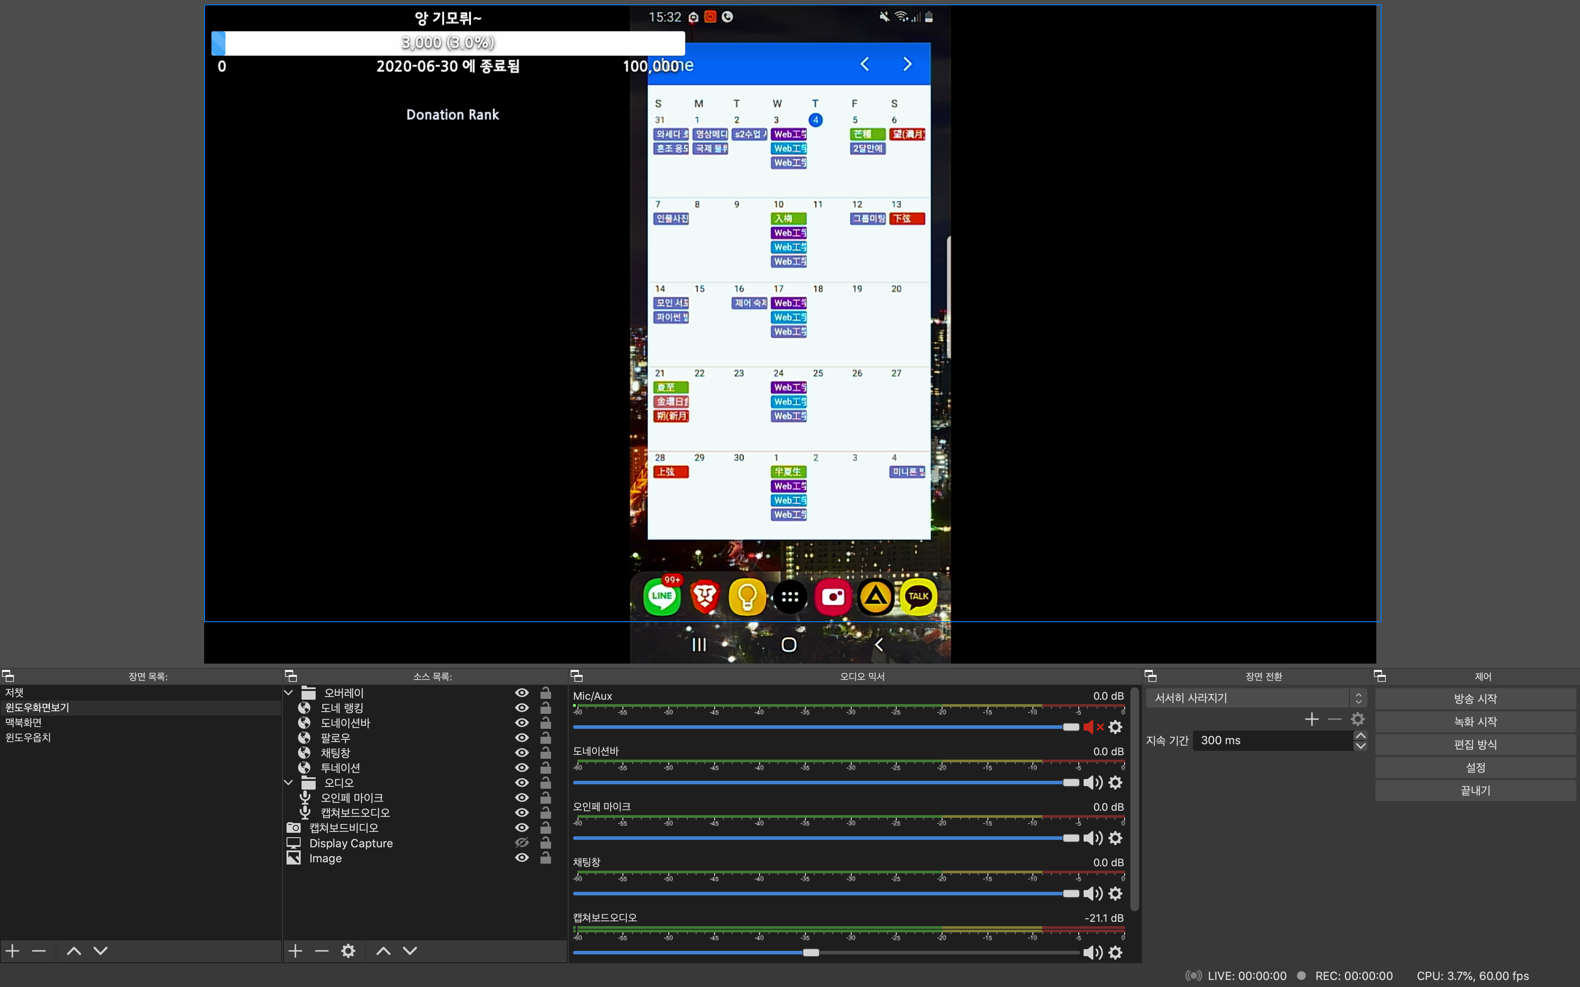This screenshot has height=987, width=1580.
Task: Remove selected scene with minus icon
Action: (39, 951)
